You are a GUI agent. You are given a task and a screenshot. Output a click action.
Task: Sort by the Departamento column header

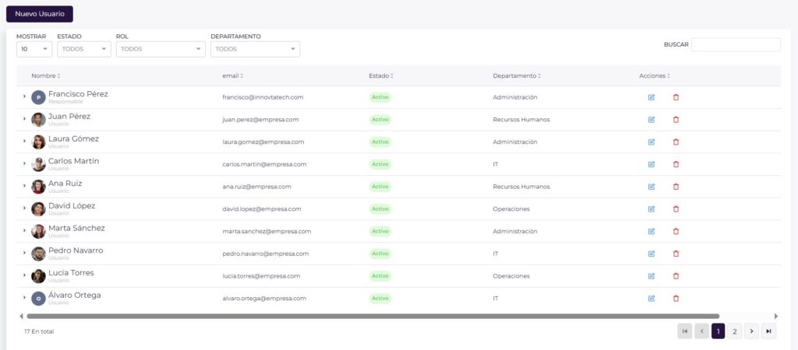[516, 76]
